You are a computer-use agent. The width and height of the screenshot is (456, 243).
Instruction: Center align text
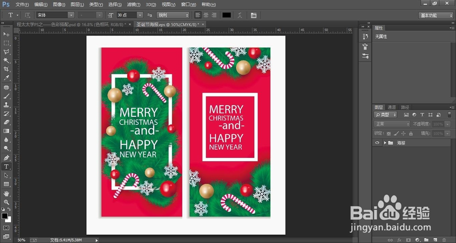[206, 15]
